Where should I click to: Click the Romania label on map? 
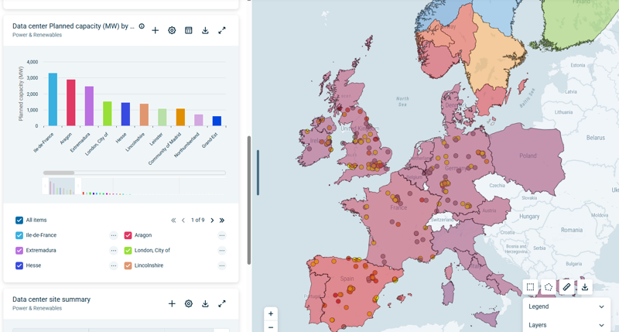tap(572, 230)
